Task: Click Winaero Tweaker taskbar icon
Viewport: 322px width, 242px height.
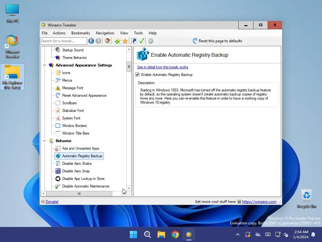Action: [189, 234]
